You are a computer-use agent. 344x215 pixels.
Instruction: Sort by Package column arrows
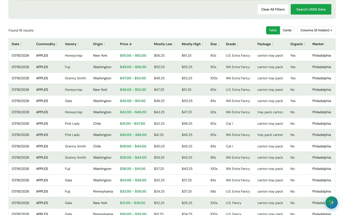coord(273,44)
